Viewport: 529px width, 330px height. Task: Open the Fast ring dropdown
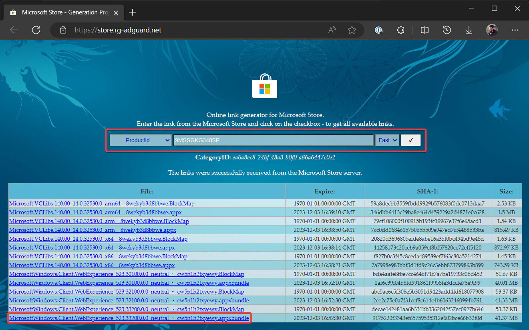(387, 140)
